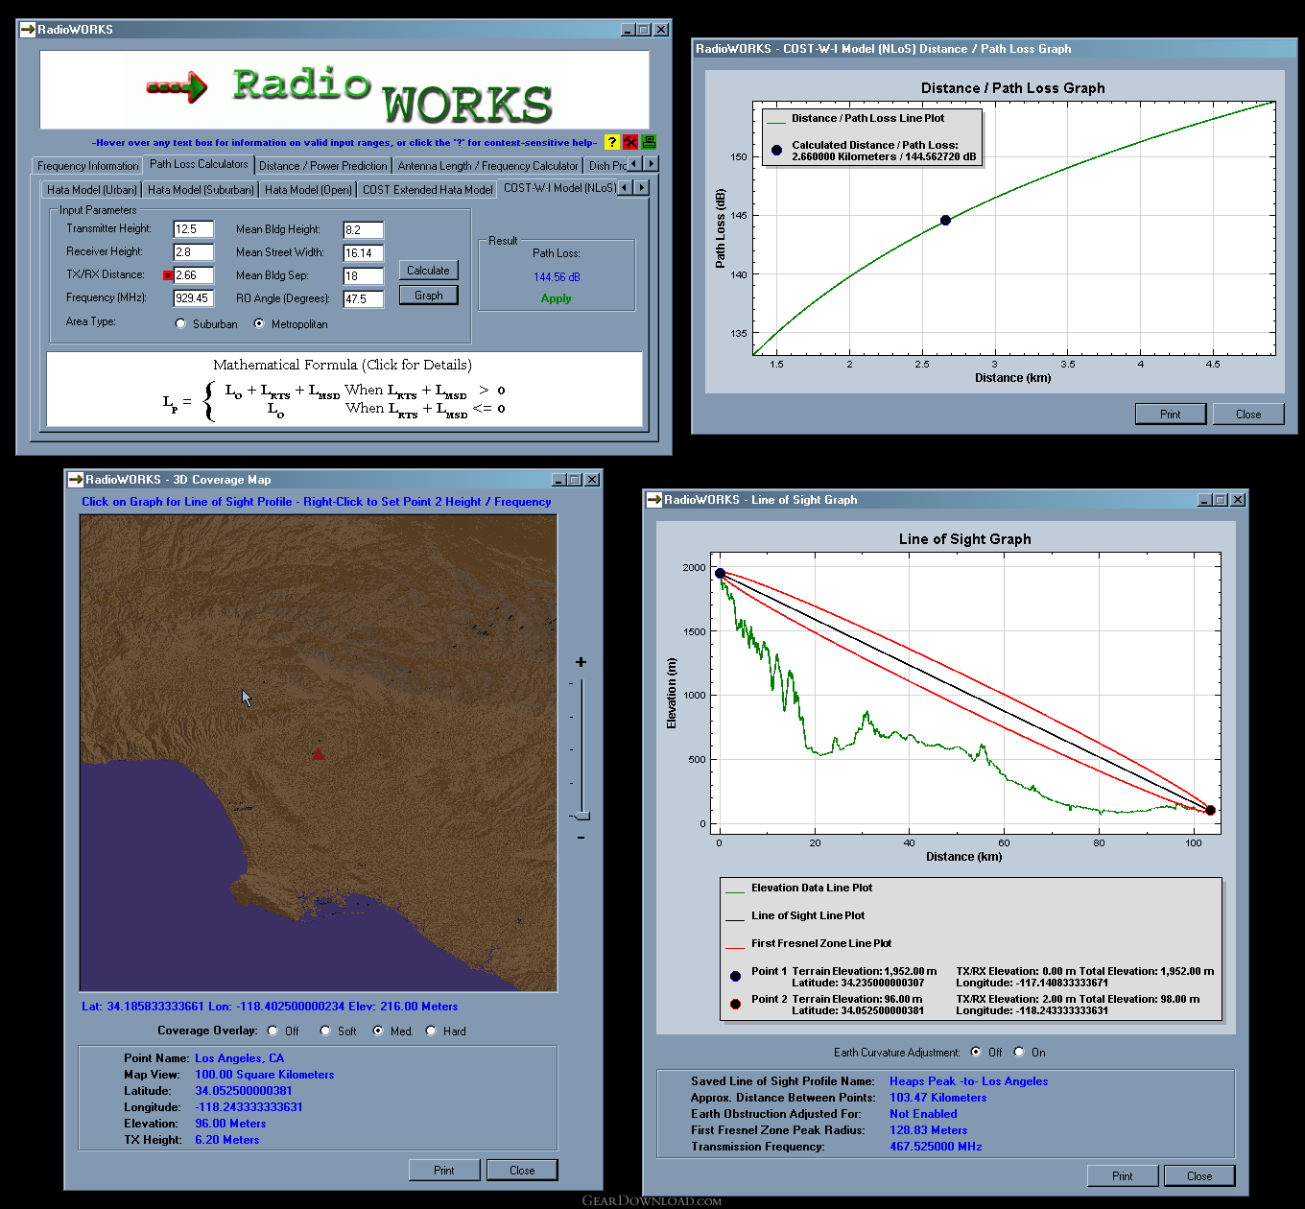Set coverage overlay to Off

273,1031
